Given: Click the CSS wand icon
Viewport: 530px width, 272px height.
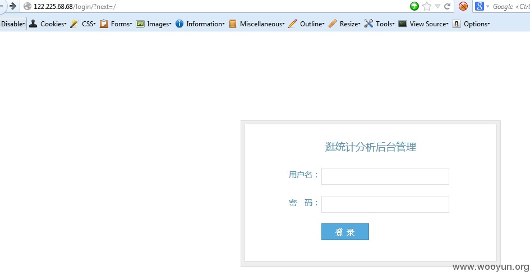Looking at the screenshot, I should (75, 24).
